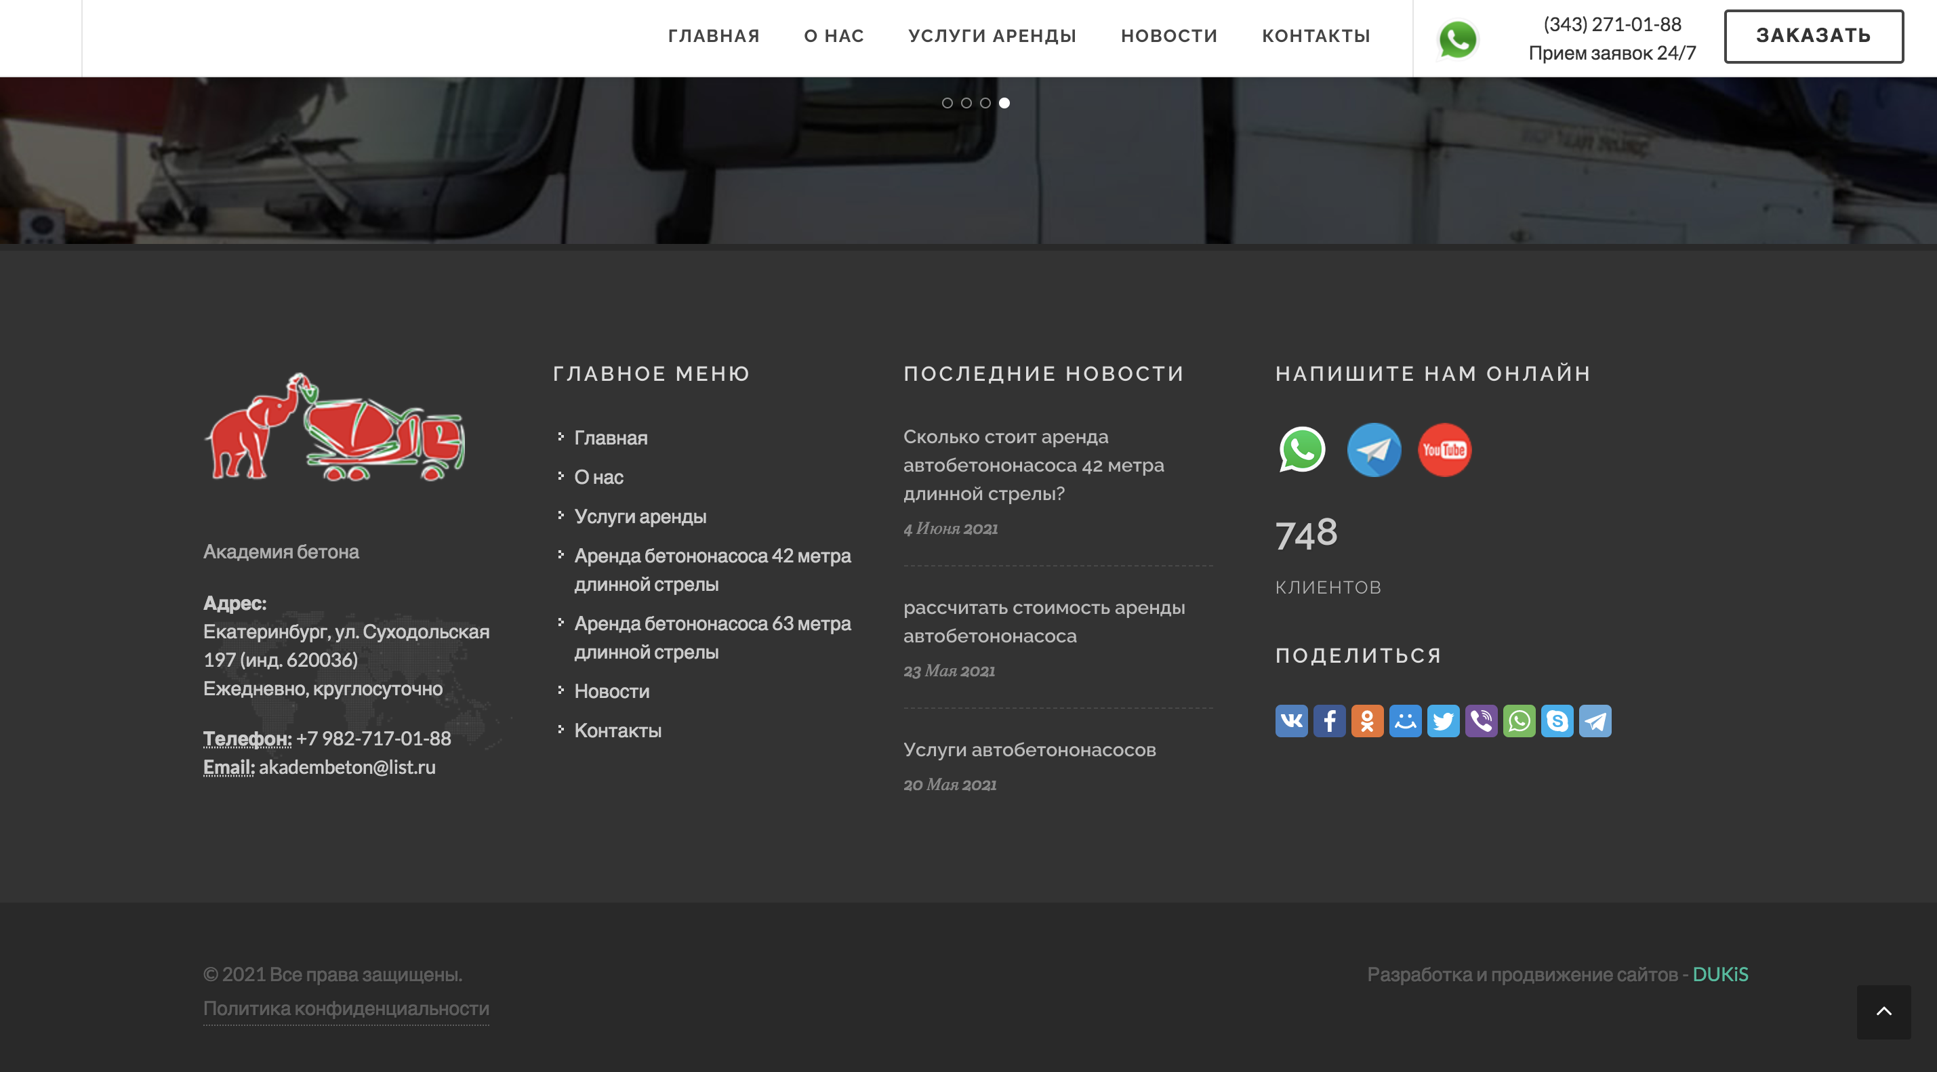The width and height of the screenshot is (1937, 1072).
Task: Open the Услуги аренды top menu item
Action: tap(992, 36)
